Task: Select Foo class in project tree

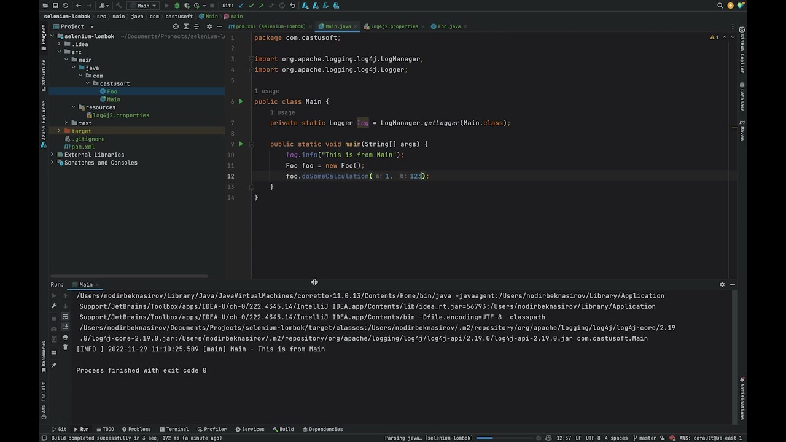Action: (109, 91)
